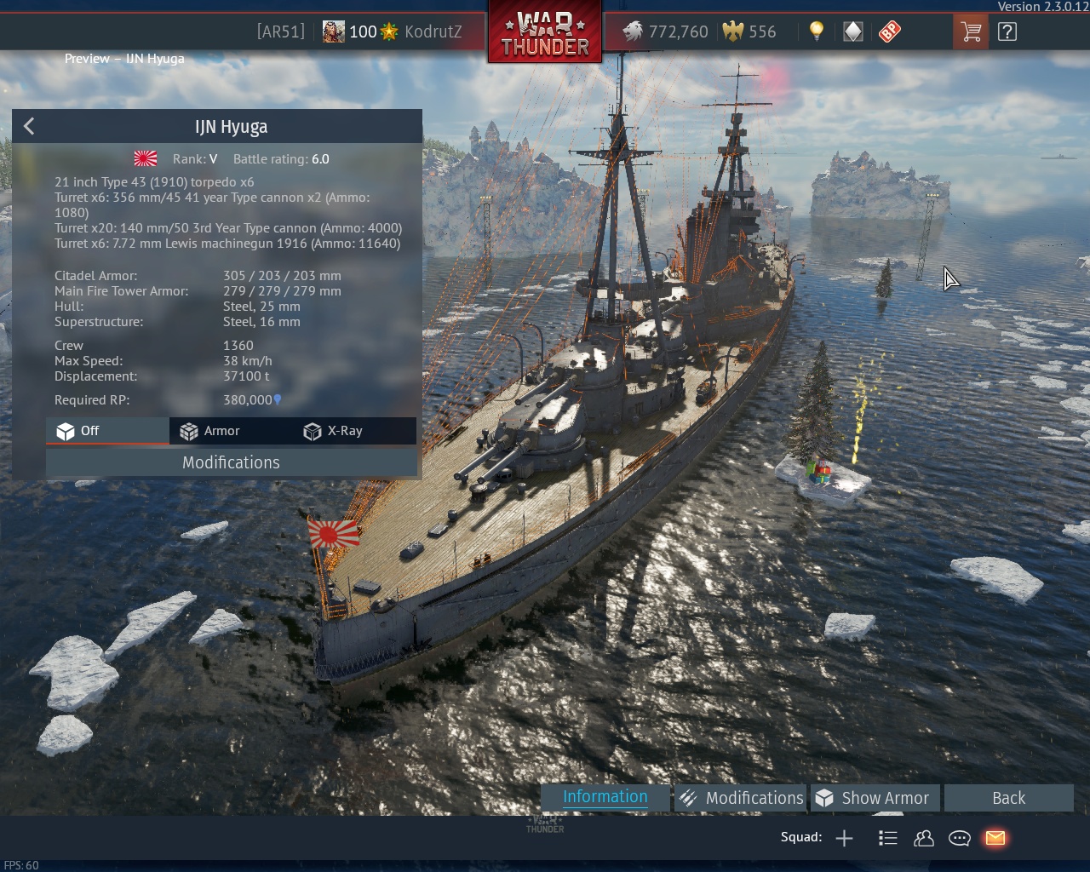Viewport: 1090px width, 872px height.
Task: Open the mail envelope icon
Action: click(995, 838)
